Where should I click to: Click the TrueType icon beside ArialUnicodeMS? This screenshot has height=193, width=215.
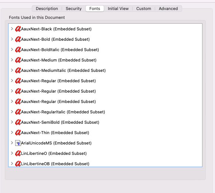(x=18, y=143)
